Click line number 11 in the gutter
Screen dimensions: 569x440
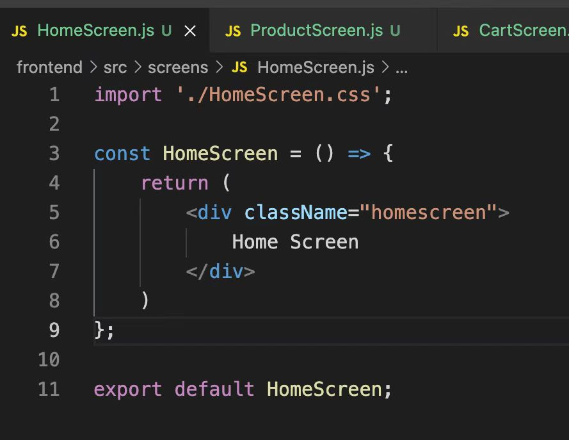49,389
